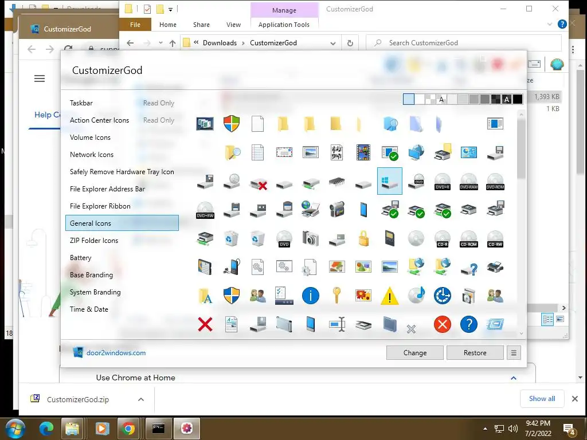The width and height of the screenshot is (587, 440).
Task: Open the Windows Start orb
Action: point(15,429)
